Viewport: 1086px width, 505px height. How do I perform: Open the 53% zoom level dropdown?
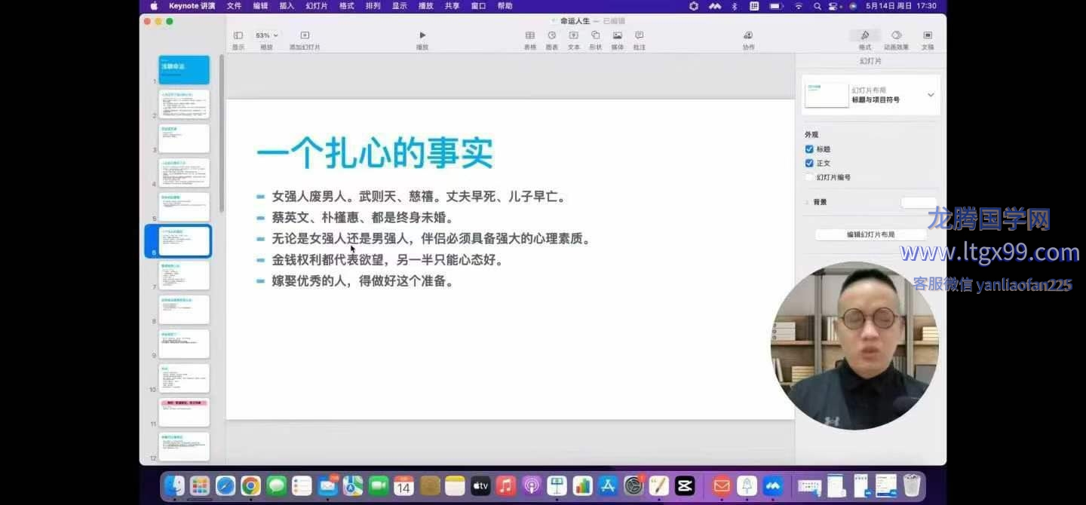[x=266, y=35]
